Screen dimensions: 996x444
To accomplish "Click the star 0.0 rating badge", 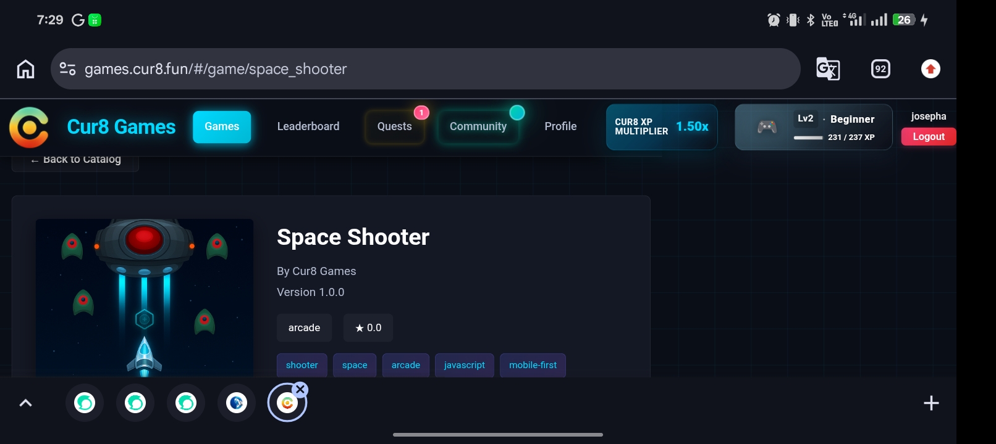I will click(368, 328).
